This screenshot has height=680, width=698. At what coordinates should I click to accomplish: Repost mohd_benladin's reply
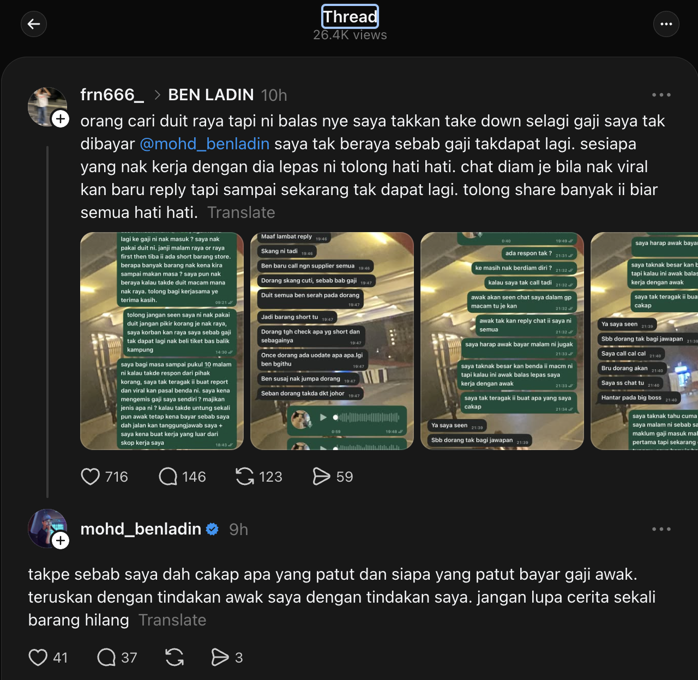pyautogui.click(x=174, y=658)
